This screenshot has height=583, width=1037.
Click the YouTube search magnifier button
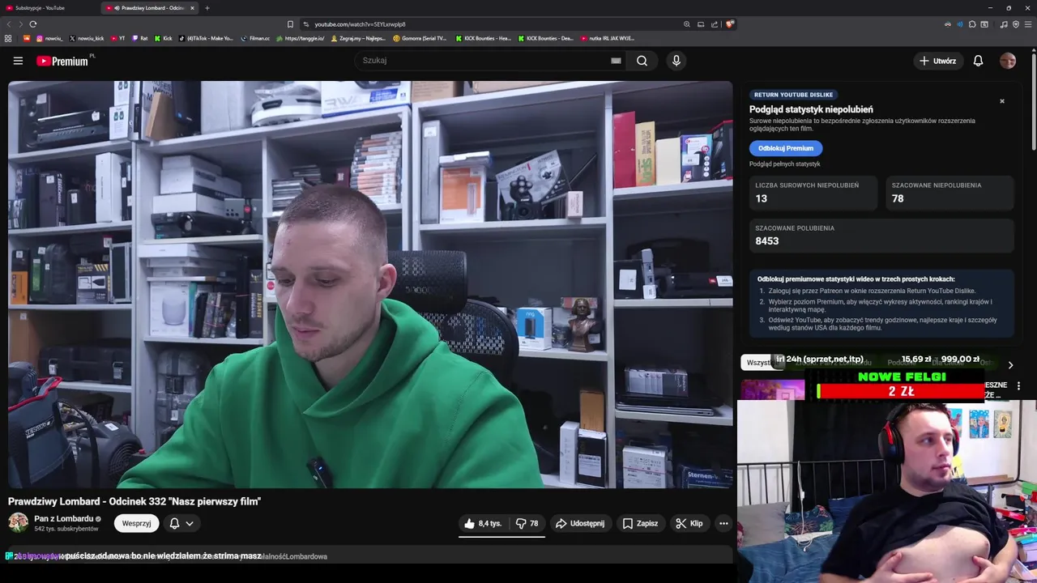click(642, 61)
